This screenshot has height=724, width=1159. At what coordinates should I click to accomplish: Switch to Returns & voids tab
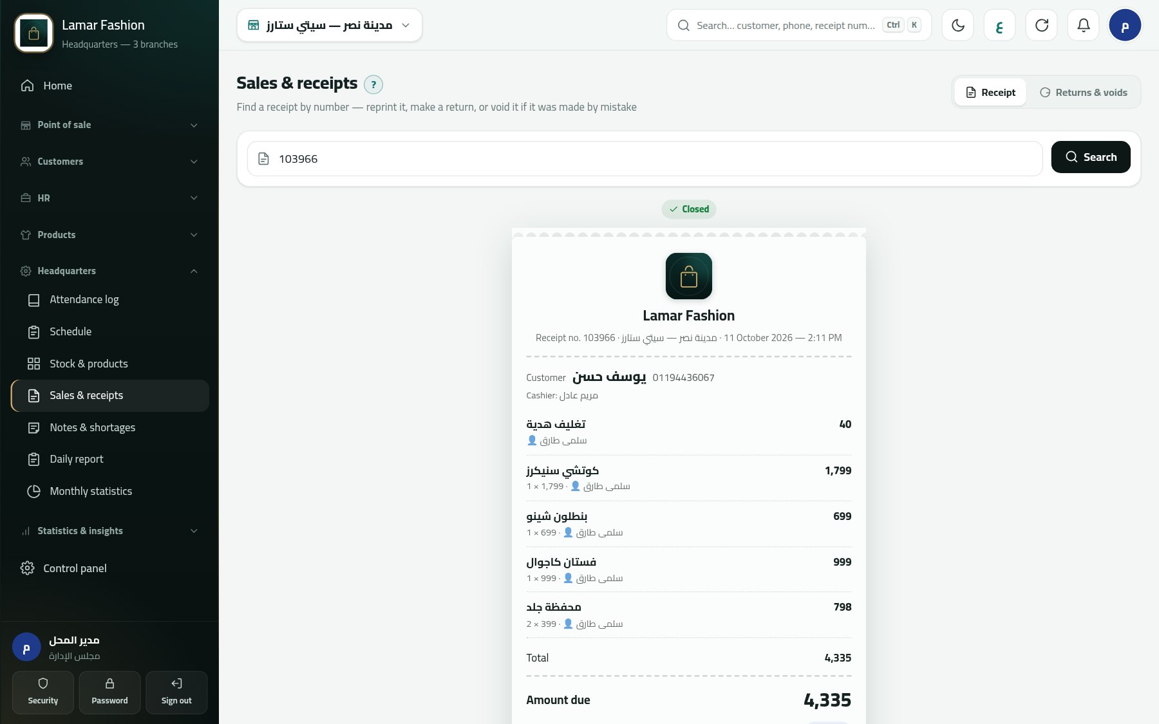click(x=1084, y=93)
